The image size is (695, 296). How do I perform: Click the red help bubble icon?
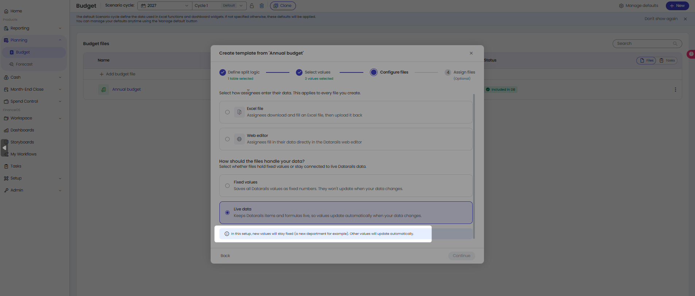coord(691,54)
